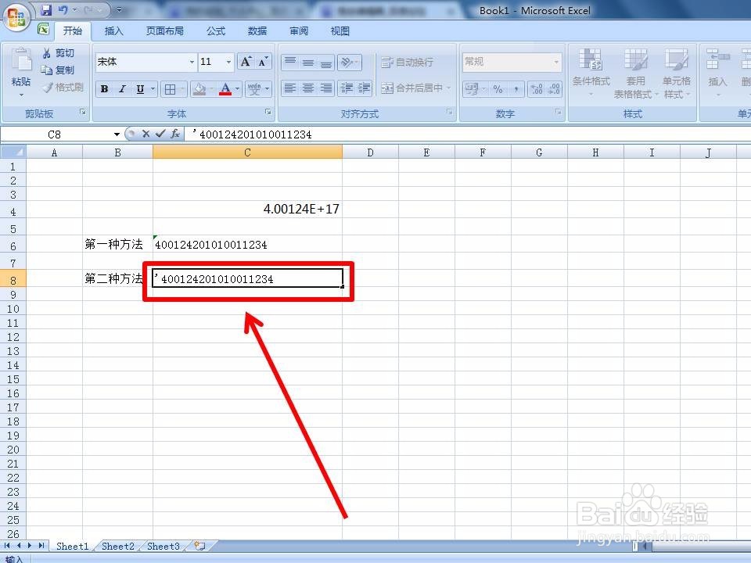
Task: Click the Office button logo
Action: pos(16,17)
